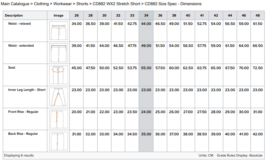The image size is (268, 166).
Task: Click the size 48 column header
Action: [x=257, y=15]
